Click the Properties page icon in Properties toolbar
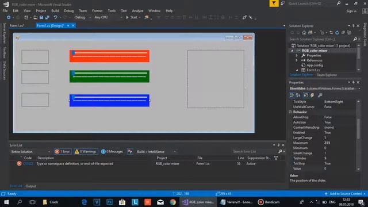The width and height of the screenshot is (368, 207). click(x=306, y=95)
